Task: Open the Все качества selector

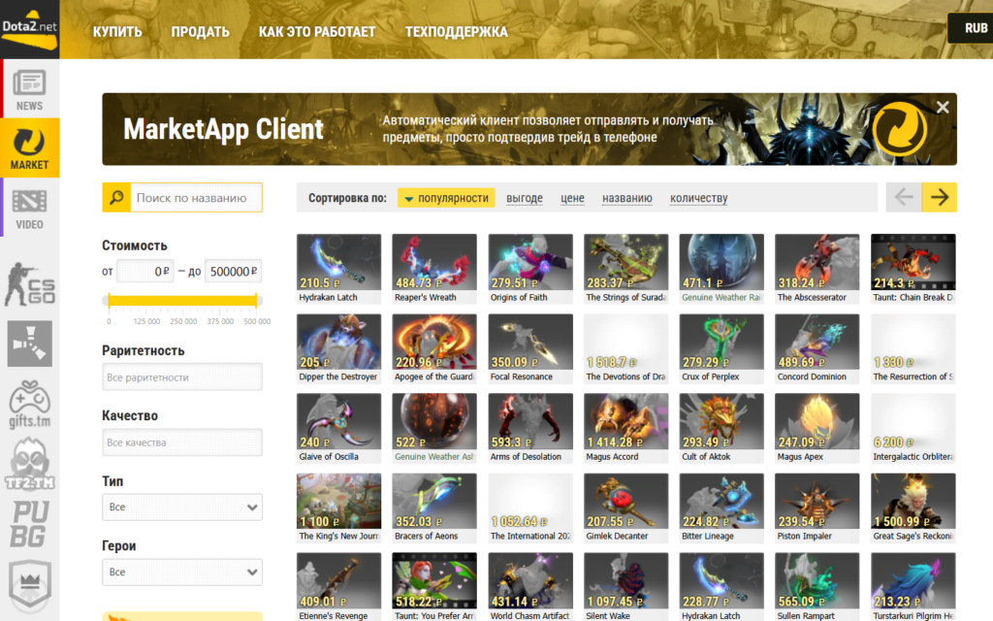Action: [182, 442]
